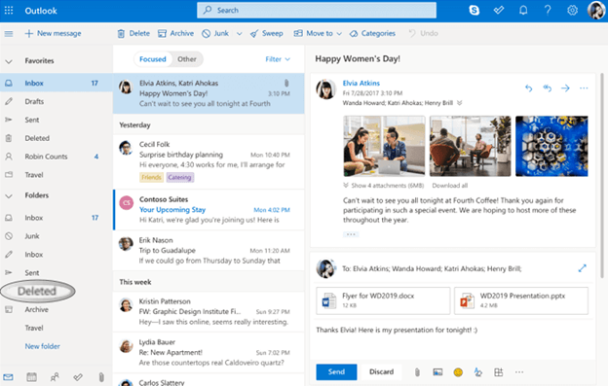Open the calendar icon in the bottom bar

pos(31,376)
